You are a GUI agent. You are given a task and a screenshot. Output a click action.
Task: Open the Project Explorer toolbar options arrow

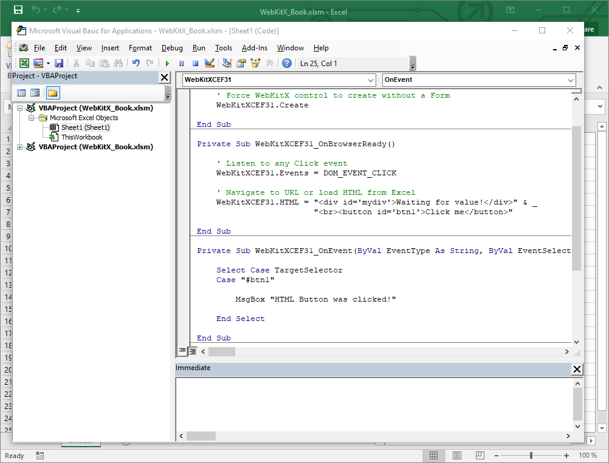coord(168,93)
